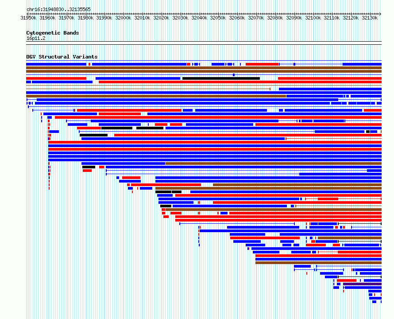Viewport: 394px width, 319px height.
Task: Open the Cytogenetic Bands track title
Action: tap(53, 33)
